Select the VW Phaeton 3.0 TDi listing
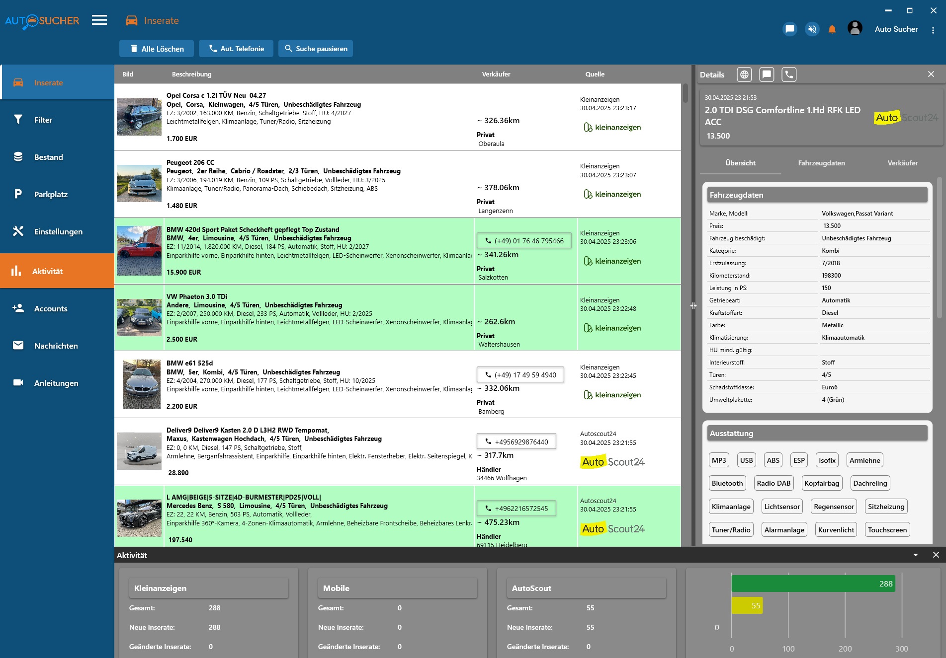This screenshot has height=658, width=946. 398,318
